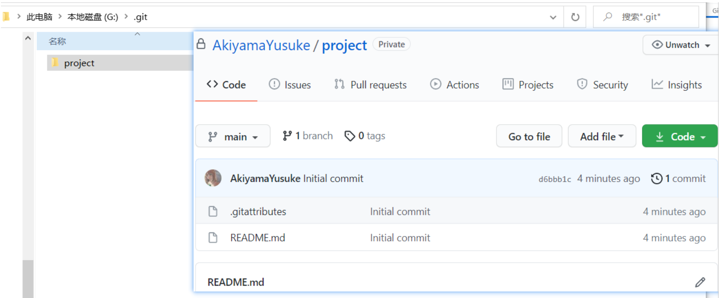Open Initial commit message for .gitattributes row

[400, 212]
